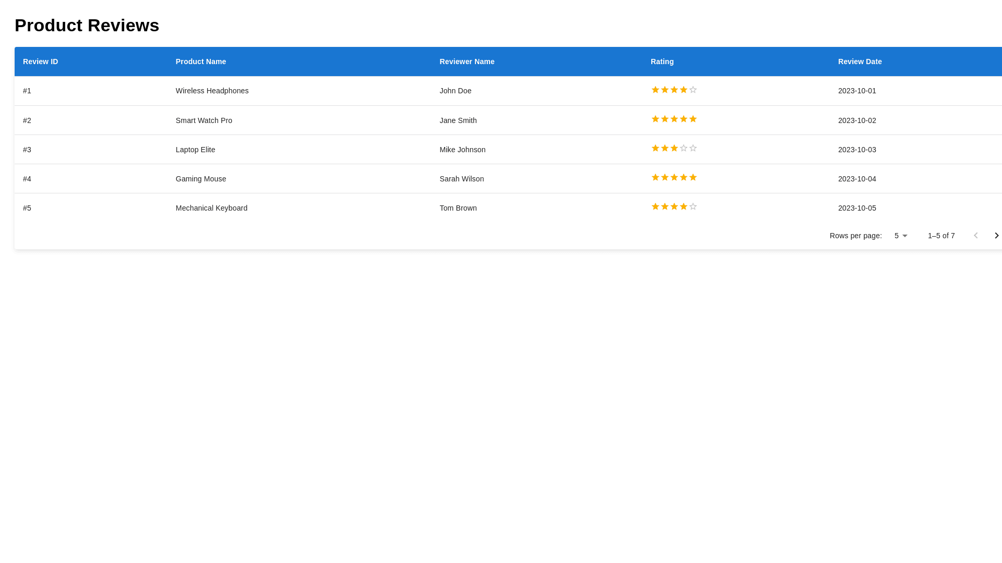Viewport: 1002px width, 563px height.
Task: Click the third star in Laptop Elite row
Action: [x=674, y=148]
